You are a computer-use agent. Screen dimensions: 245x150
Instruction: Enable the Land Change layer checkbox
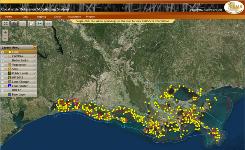pyautogui.click(x=2, y=82)
